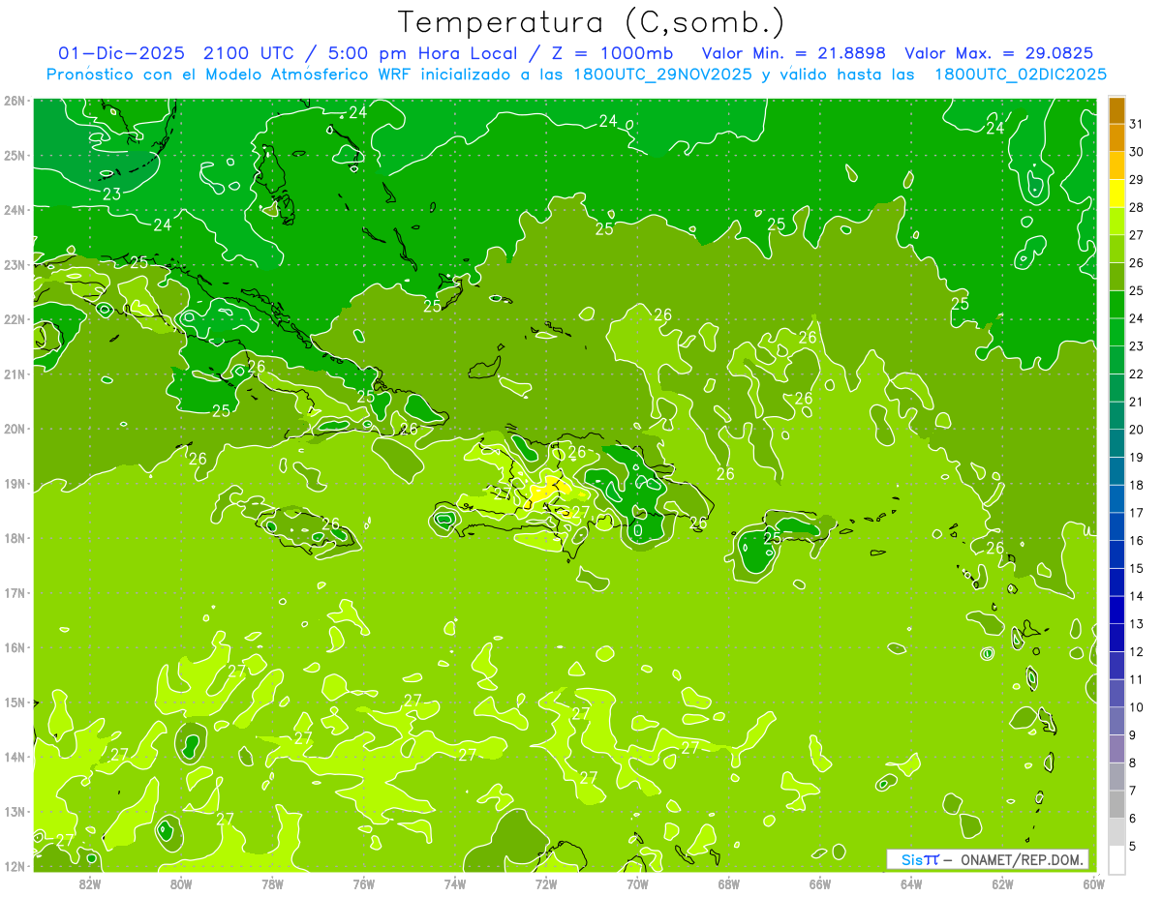This screenshot has width=1162, height=897.
Task: Click 'Valor Max. = 29.0825' in header
Action: tap(999, 52)
